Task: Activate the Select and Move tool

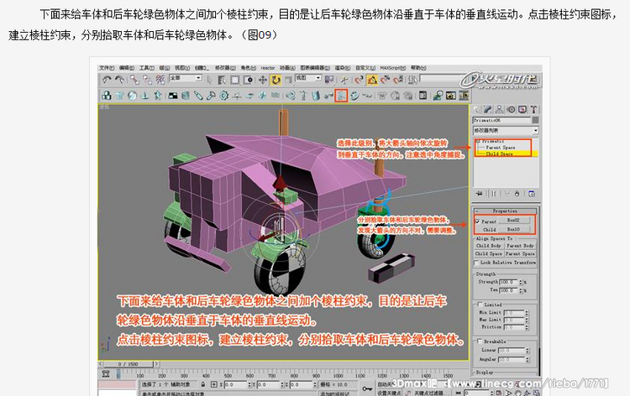Action: (262, 80)
